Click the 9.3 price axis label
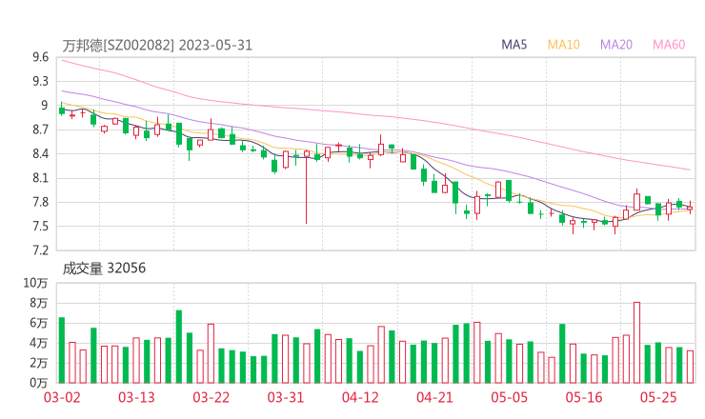Viewport: 705px width, 419px height. 40,81
